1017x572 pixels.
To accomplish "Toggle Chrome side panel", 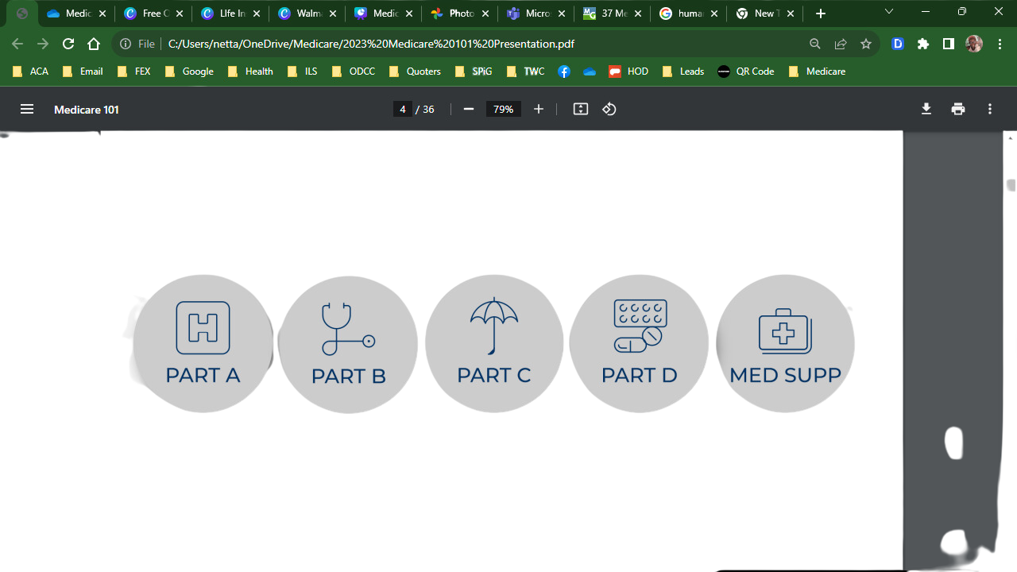I will 949,44.
